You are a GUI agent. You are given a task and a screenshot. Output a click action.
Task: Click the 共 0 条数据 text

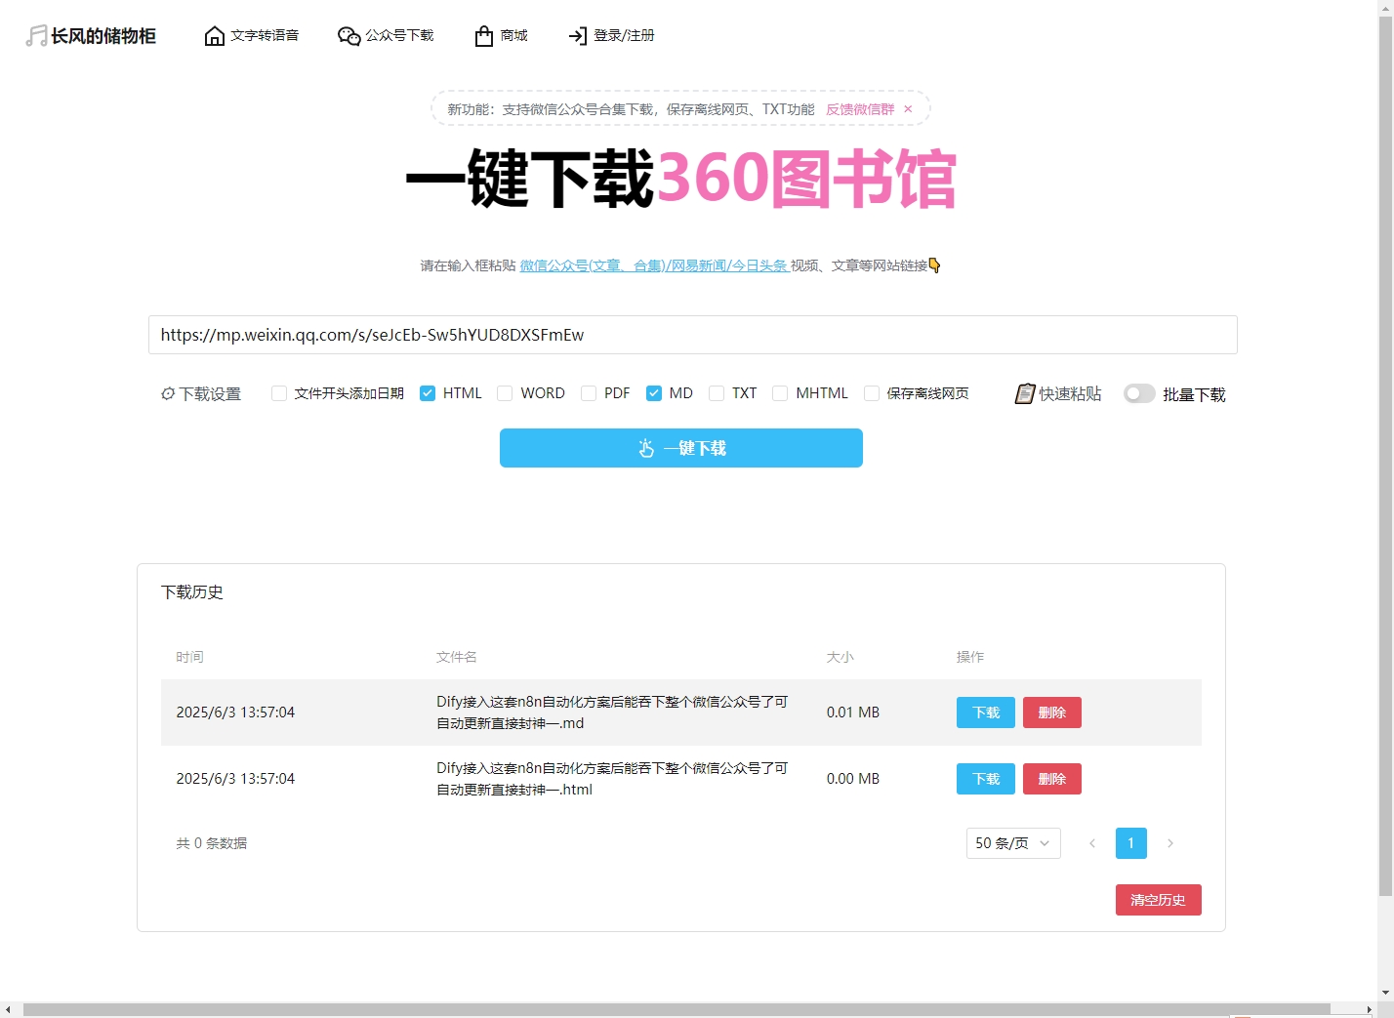pyautogui.click(x=212, y=843)
